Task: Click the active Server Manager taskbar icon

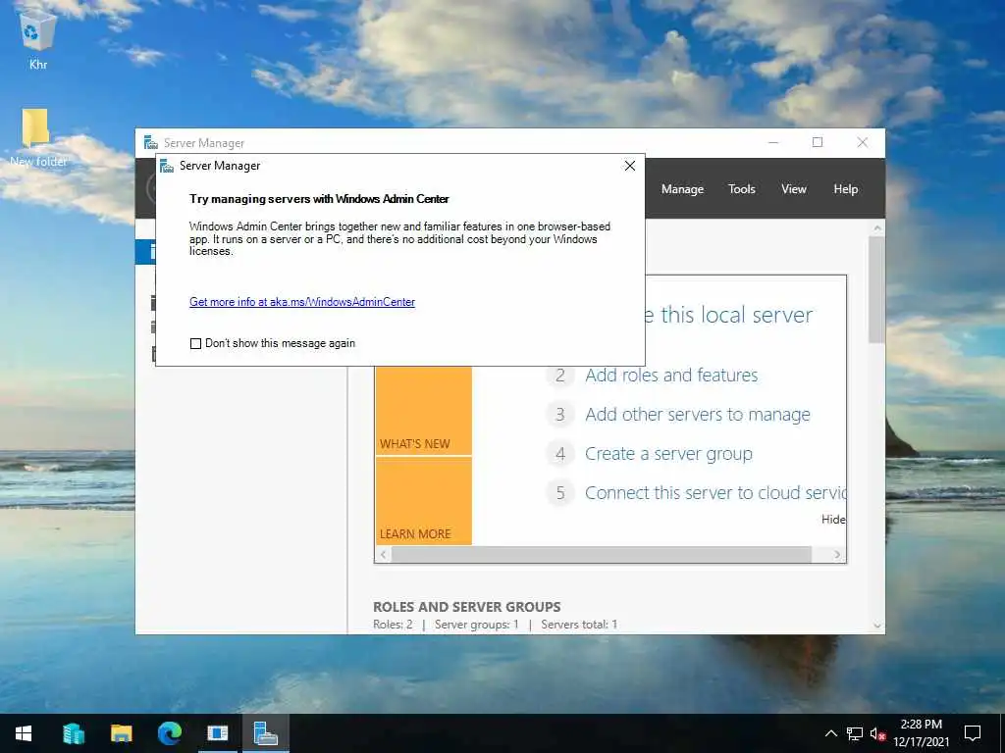Action: tap(265, 733)
